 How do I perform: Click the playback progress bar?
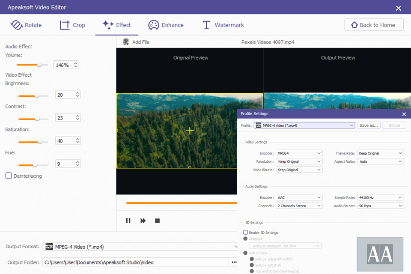tap(182, 203)
